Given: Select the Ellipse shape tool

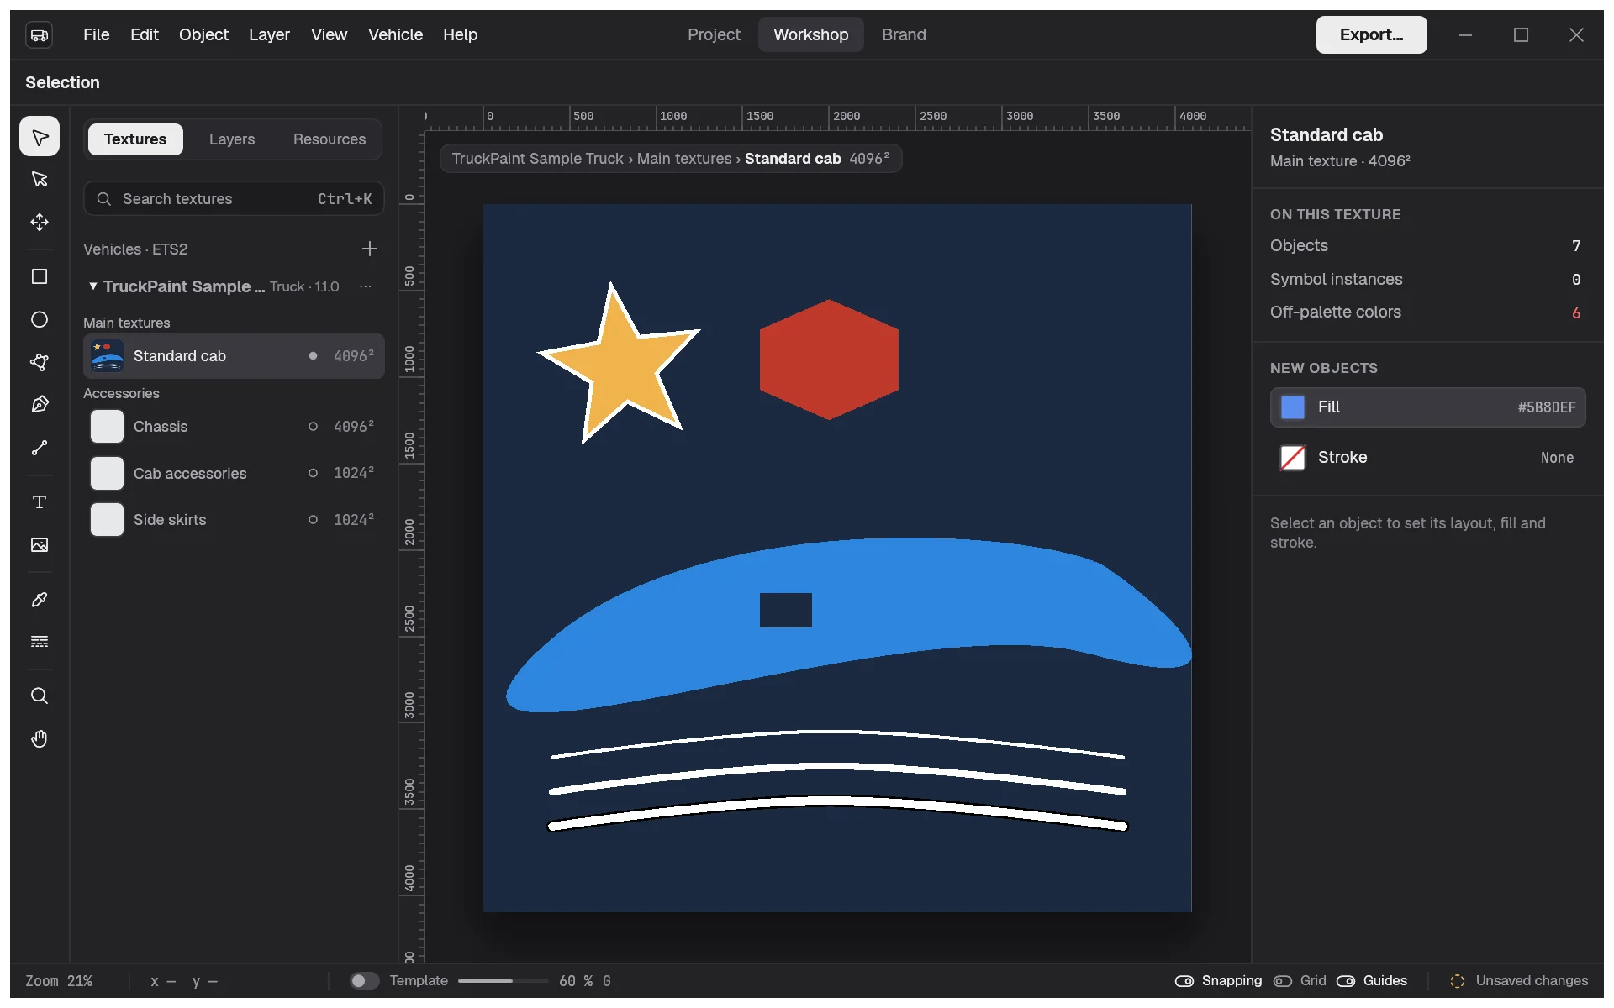Looking at the screenshot, I should click(40, 319).
